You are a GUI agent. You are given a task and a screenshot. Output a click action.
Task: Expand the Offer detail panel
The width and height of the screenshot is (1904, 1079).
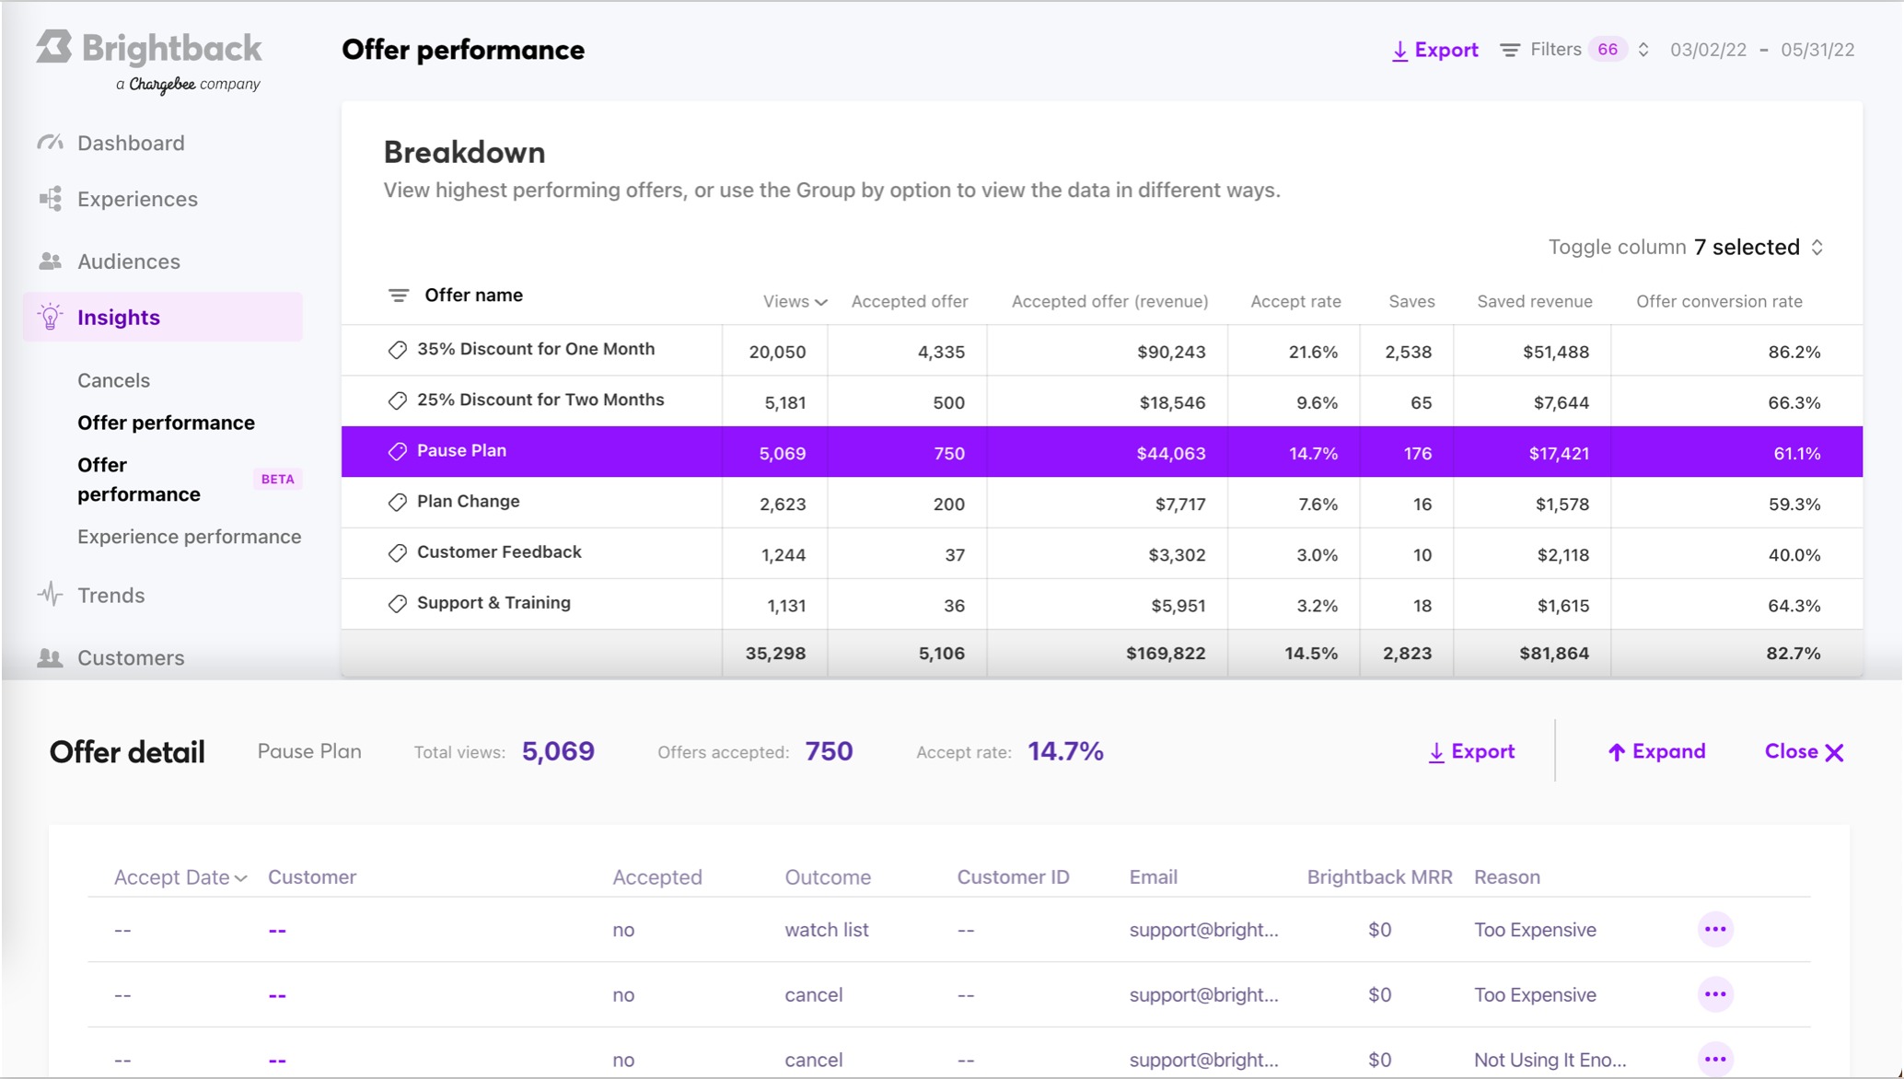click(x=1656, y=751)
